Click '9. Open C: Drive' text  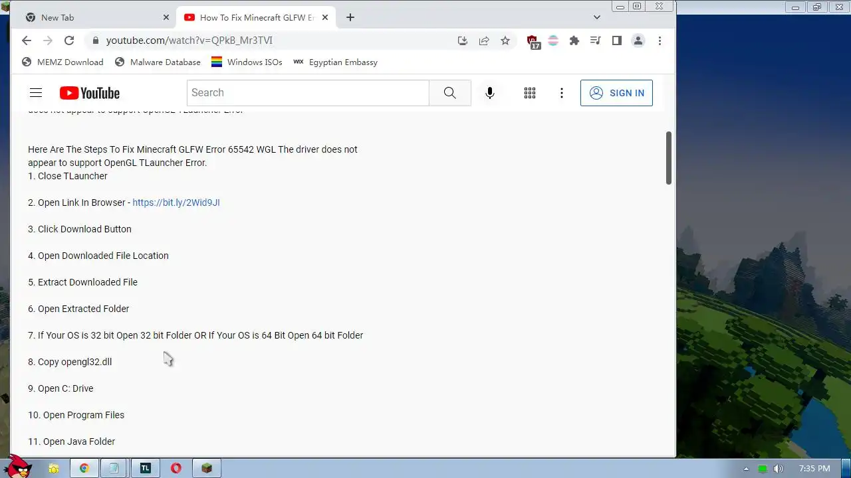[x=61, y=388]
